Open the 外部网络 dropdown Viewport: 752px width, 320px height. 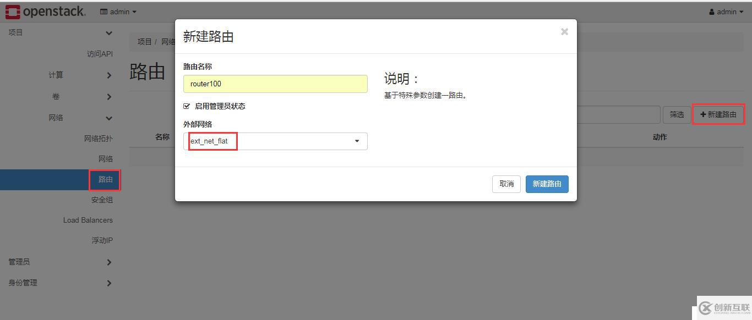point(275,141)
